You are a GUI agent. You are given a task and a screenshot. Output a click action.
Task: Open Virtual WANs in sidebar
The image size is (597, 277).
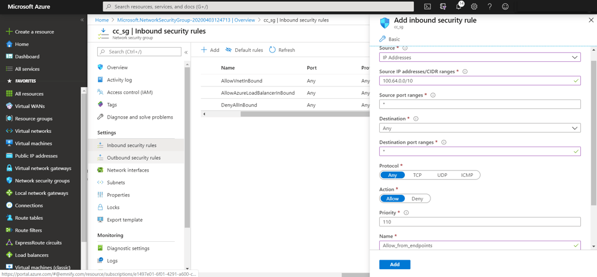pos(30,107)
